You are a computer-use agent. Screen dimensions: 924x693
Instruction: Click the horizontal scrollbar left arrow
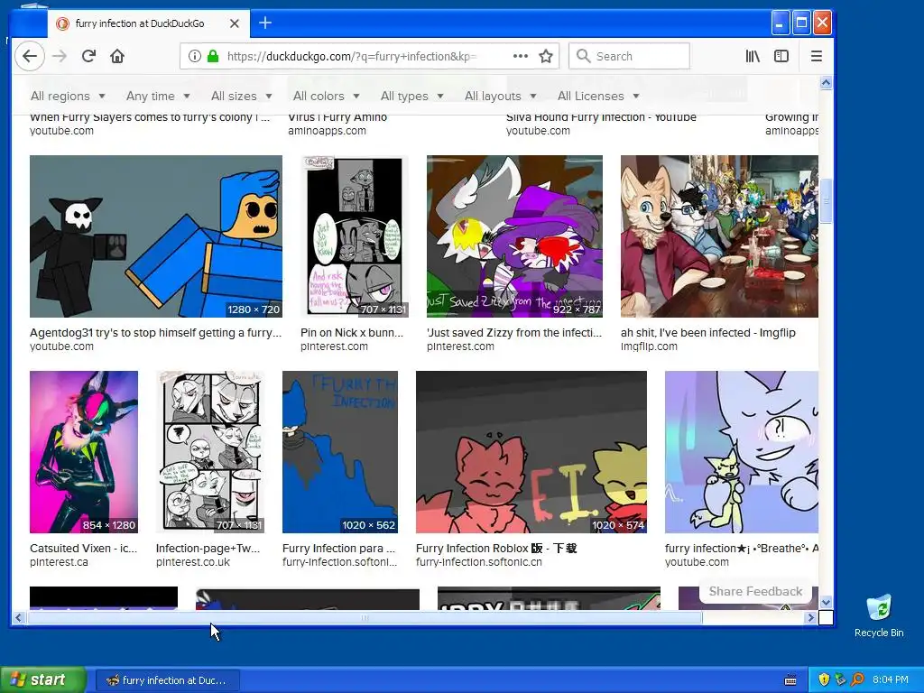pyautogui.click(x=19, y=617)
